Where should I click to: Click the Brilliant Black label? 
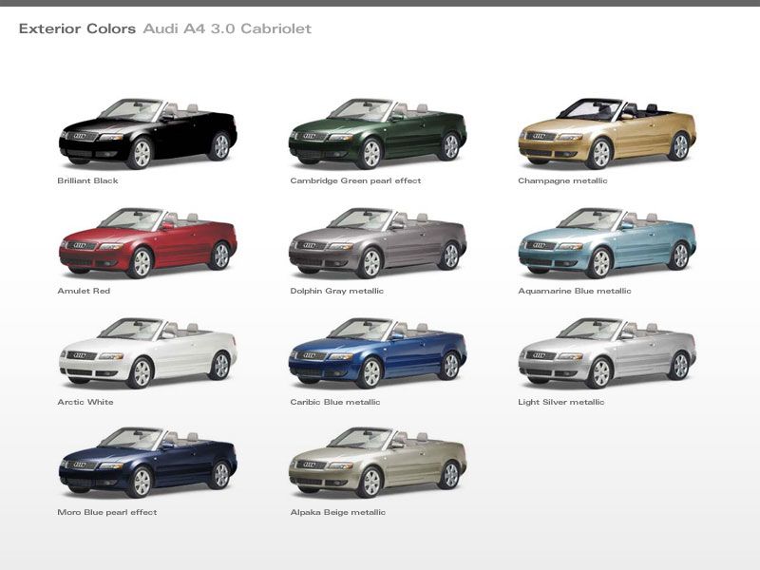[87, 180]
